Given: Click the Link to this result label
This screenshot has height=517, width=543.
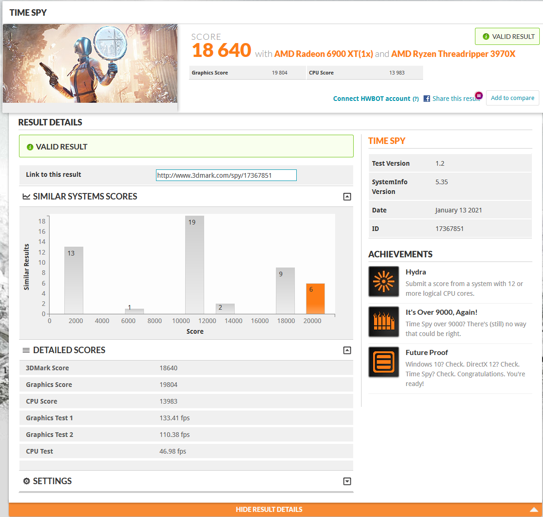Looking at the screenshot, I should pos(53,174).
